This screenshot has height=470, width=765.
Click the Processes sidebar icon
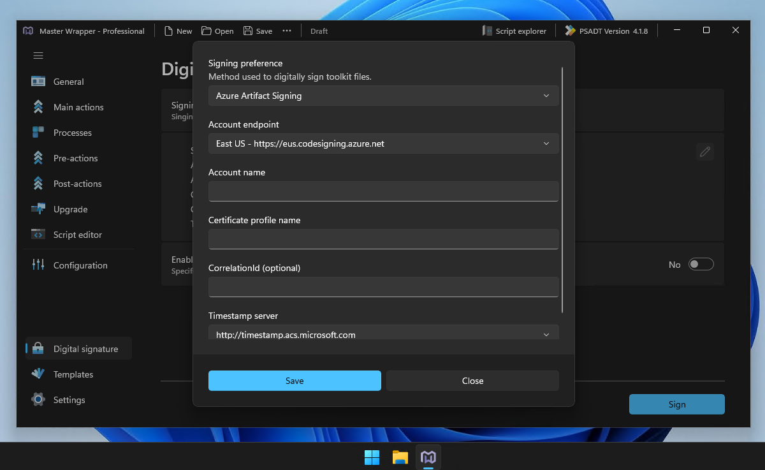(x=38, y=133)
